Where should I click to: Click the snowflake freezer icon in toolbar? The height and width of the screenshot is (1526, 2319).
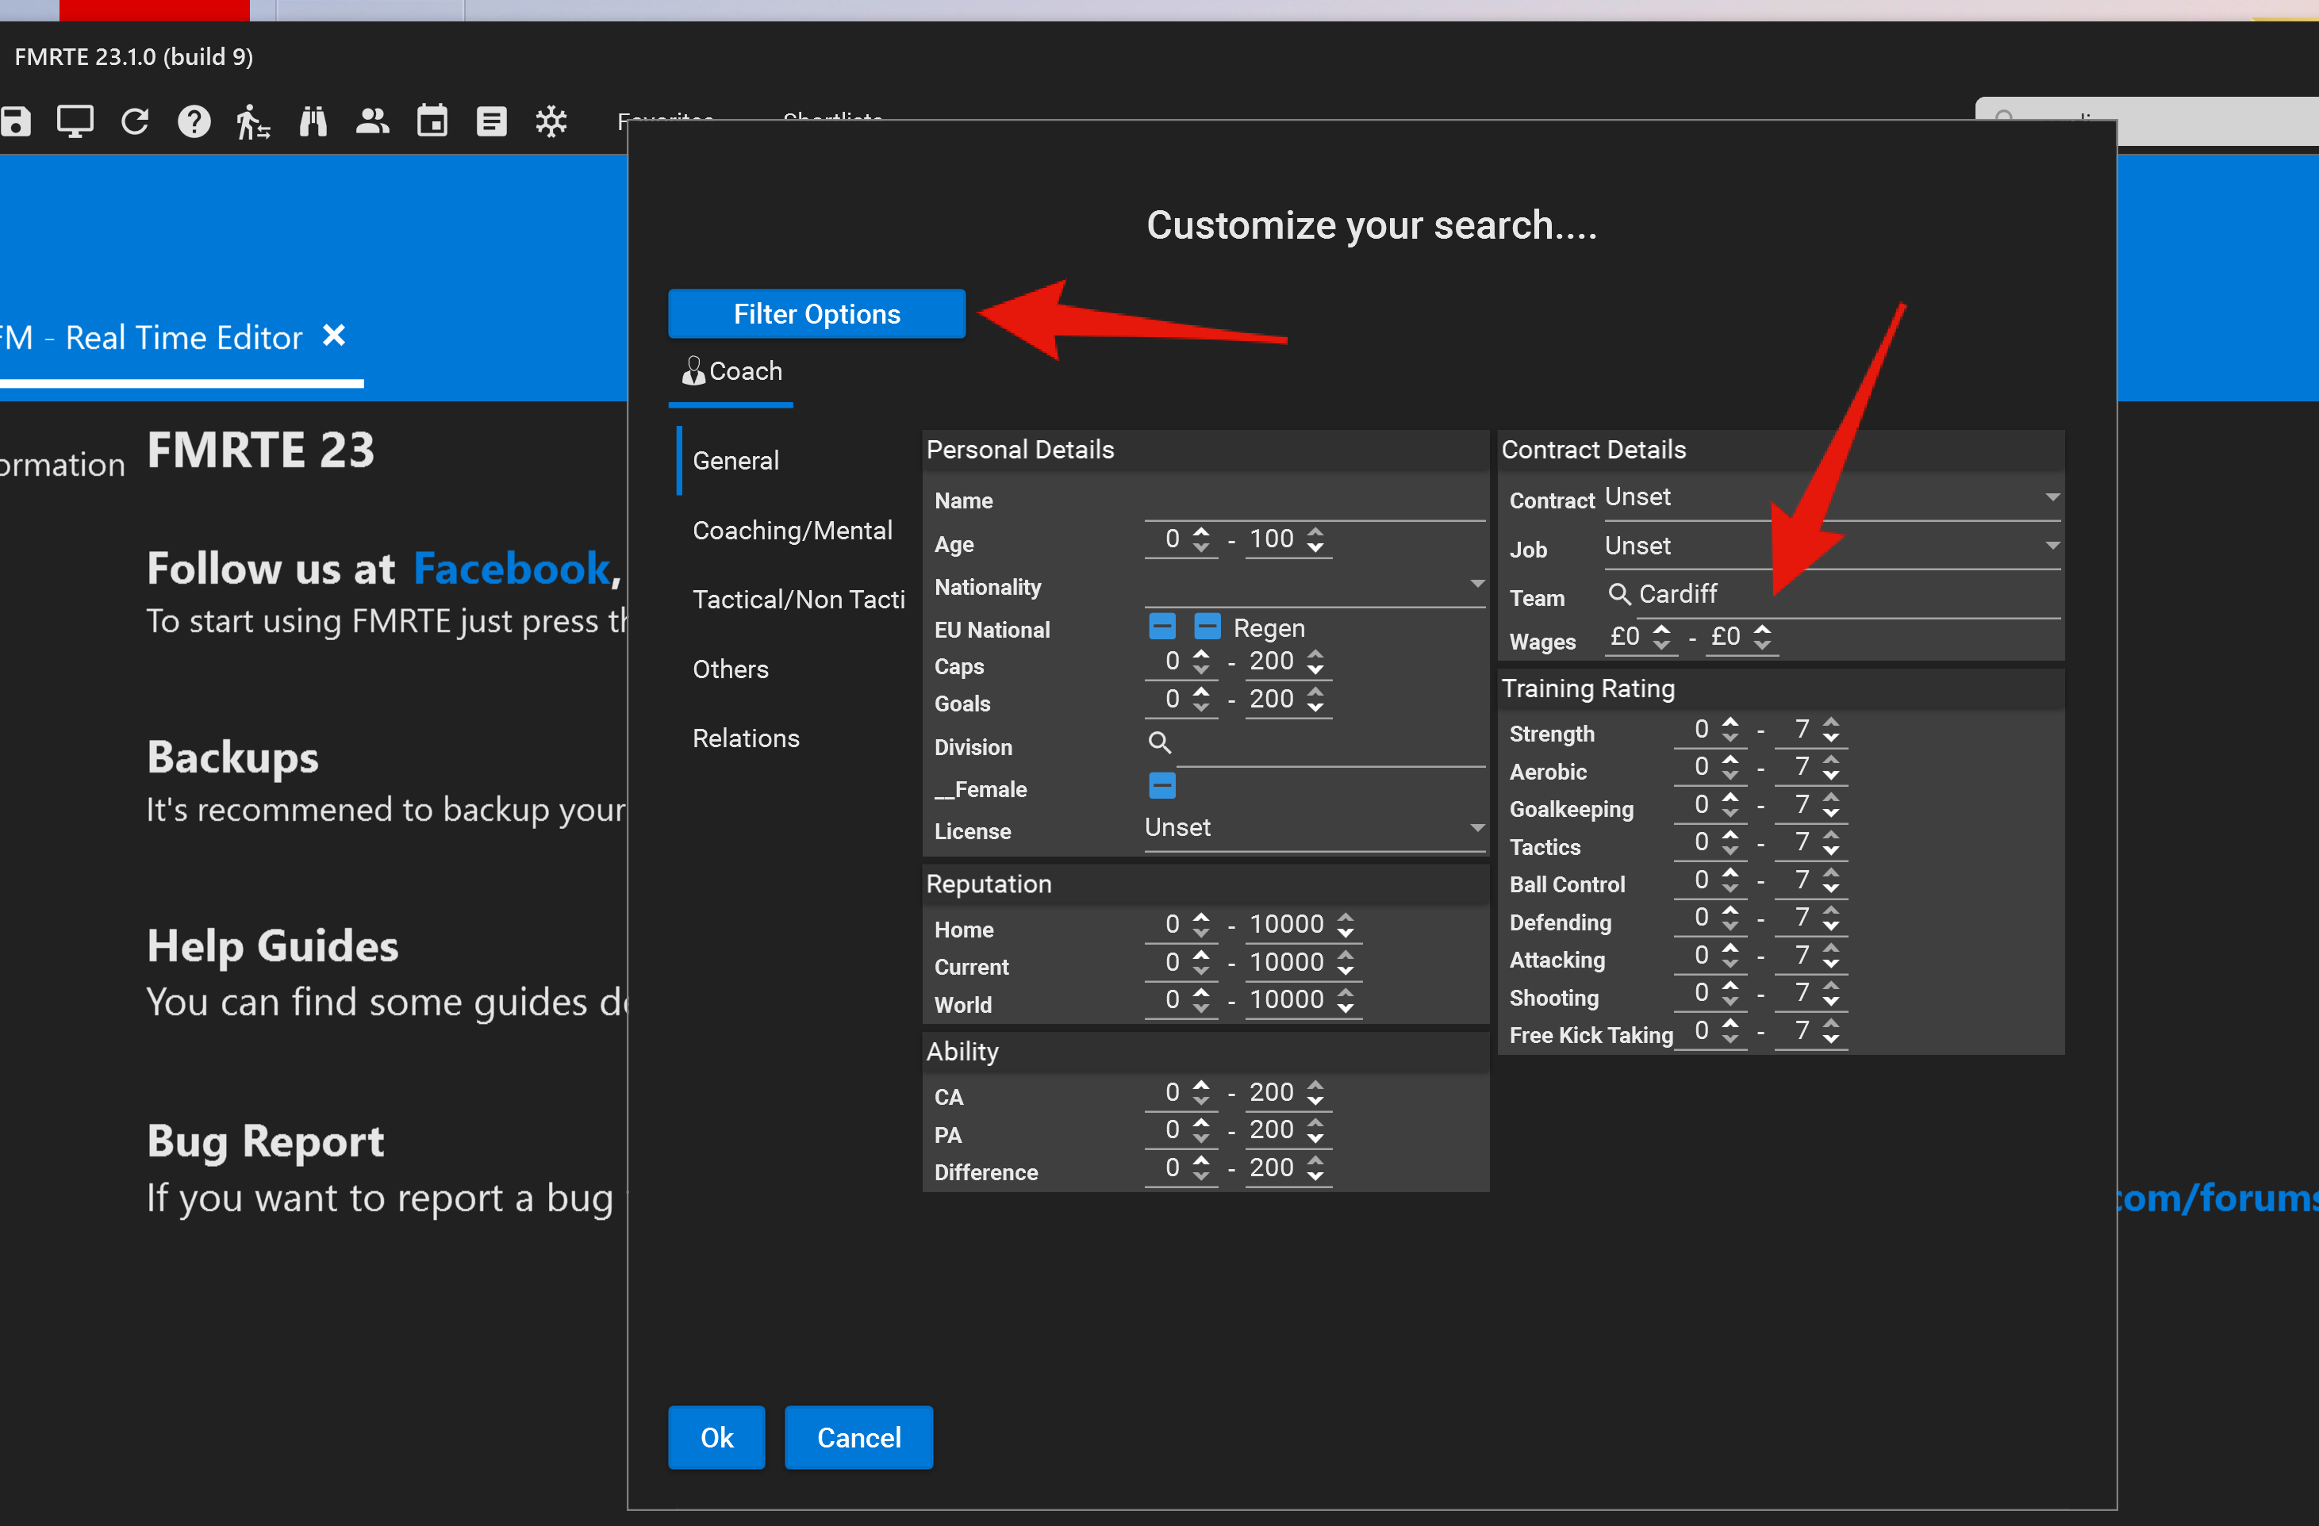tap(551, 121)
